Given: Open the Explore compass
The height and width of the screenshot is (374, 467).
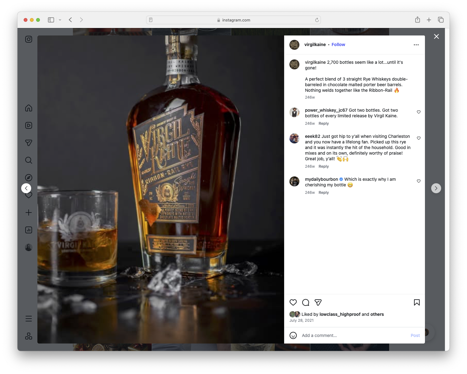Looking at the screenshot, I should coord(28,177).
